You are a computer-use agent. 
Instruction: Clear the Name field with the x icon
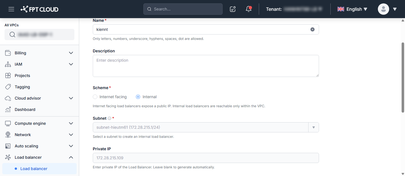click(x=313, y=29)
